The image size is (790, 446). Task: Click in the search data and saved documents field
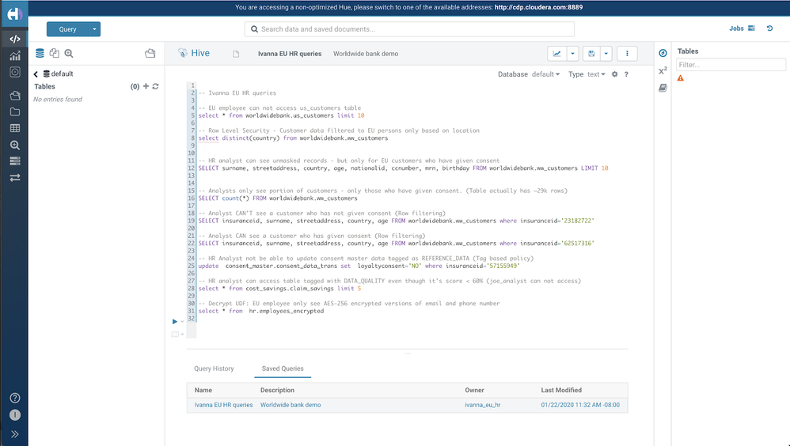coord(443,29)
